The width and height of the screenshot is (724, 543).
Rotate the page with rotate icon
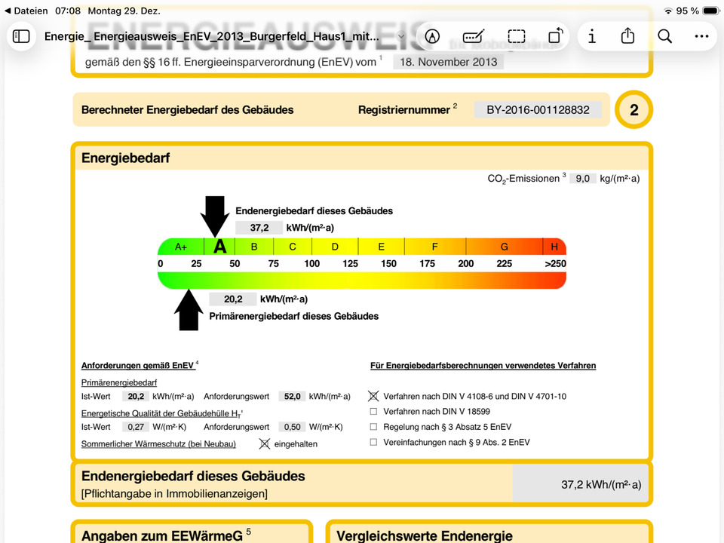[555, 36]
